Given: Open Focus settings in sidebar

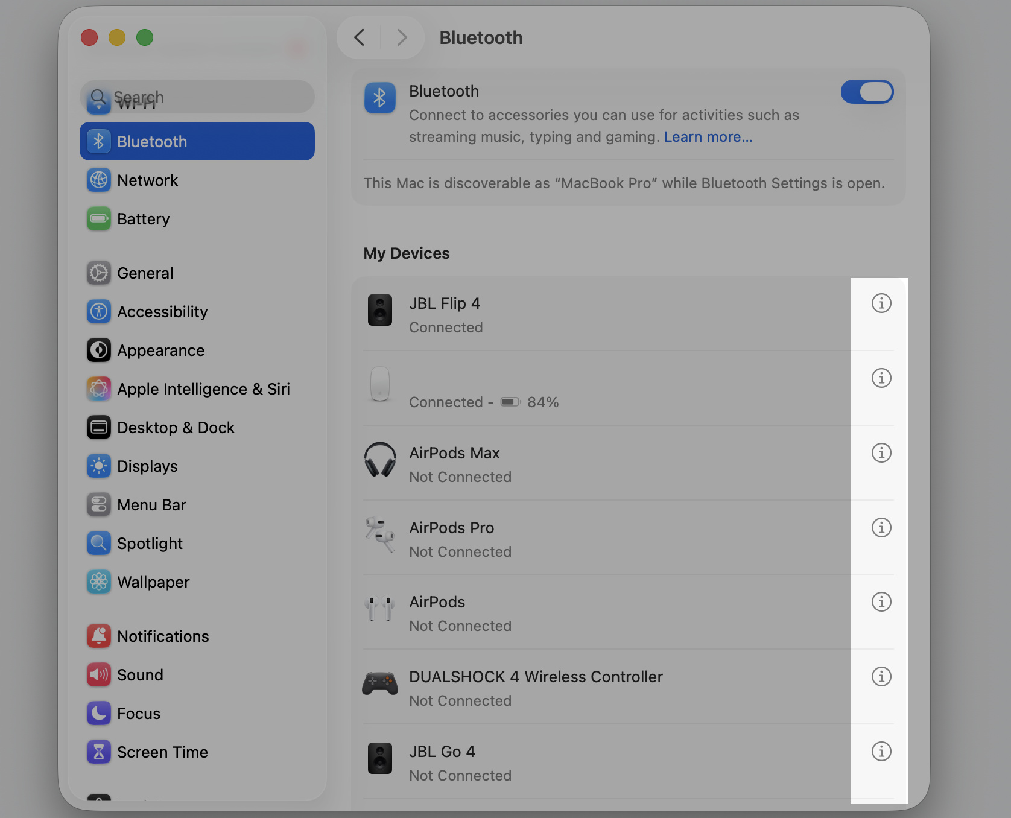Looking at the screenshot, I should [x=197, y=713].
